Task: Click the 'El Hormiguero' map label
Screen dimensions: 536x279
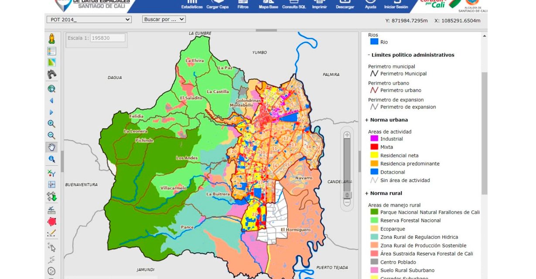Action: pyautogui.click(x=296, y=229)
